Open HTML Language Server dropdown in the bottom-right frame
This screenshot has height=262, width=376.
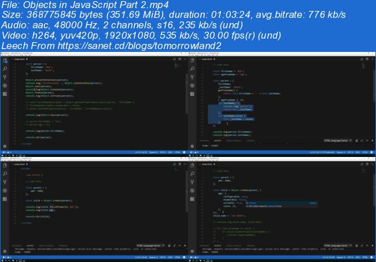click(338, 246)
